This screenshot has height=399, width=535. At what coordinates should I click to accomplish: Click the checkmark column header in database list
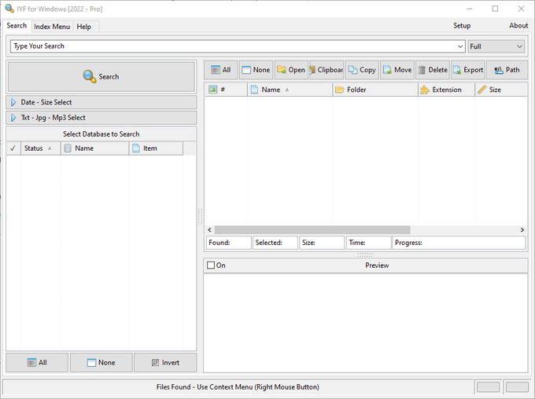(13, 148)
